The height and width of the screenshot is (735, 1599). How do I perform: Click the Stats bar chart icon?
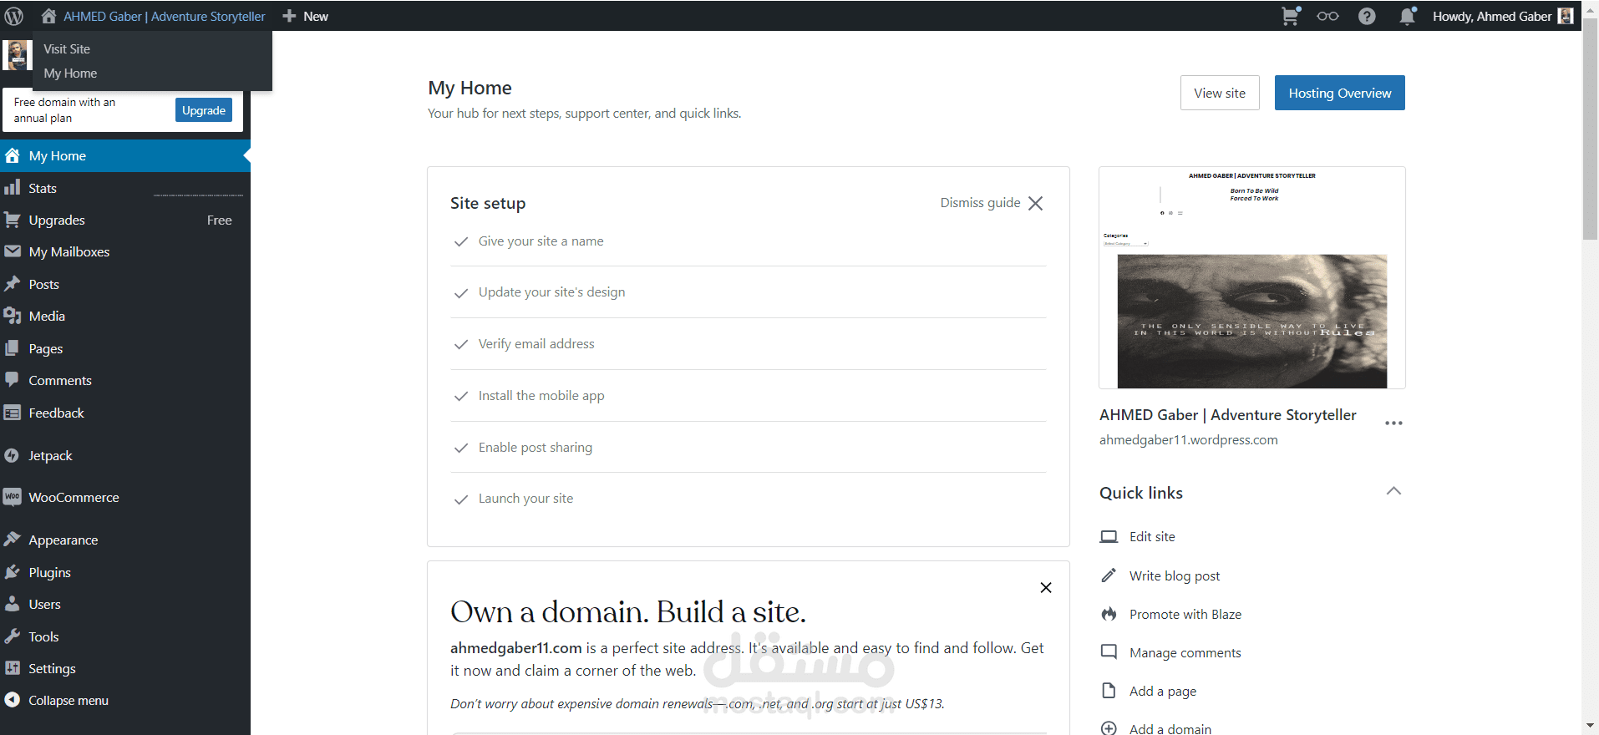(x=13, y=188)
